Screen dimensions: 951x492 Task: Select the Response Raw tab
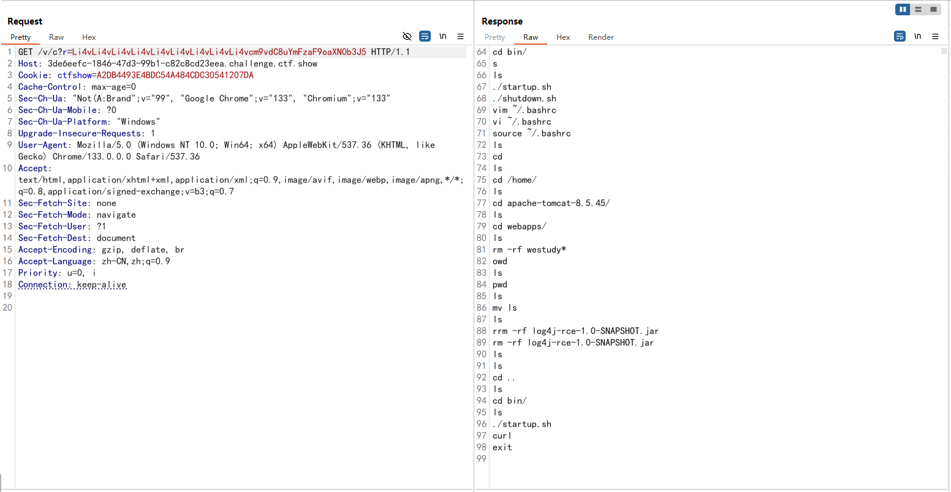click(x=531, y=37)
